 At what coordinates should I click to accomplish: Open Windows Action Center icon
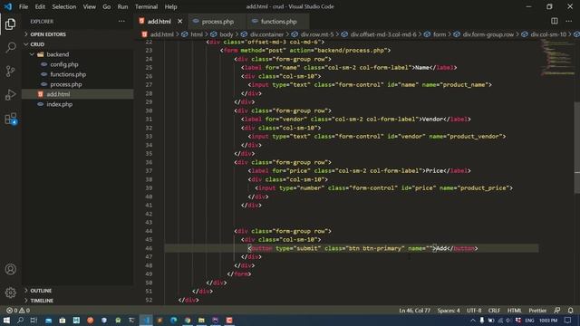pos(568,320)
